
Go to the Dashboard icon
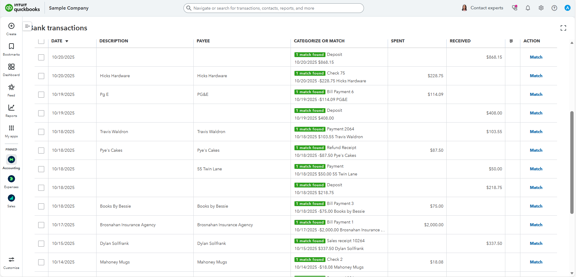(11, 67)
